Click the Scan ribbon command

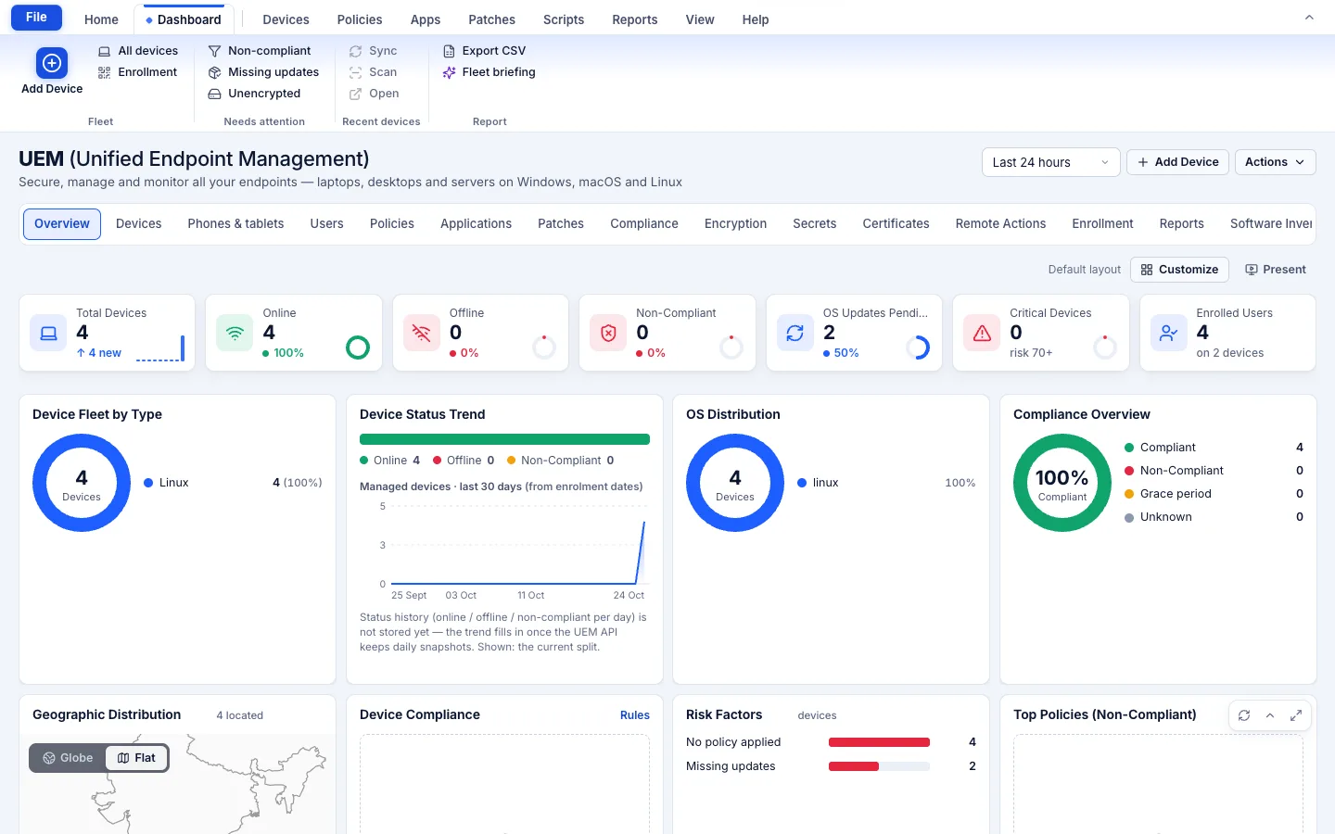373,72
